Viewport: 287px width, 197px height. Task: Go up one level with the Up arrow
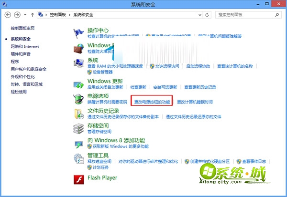(x=33, y=15)
